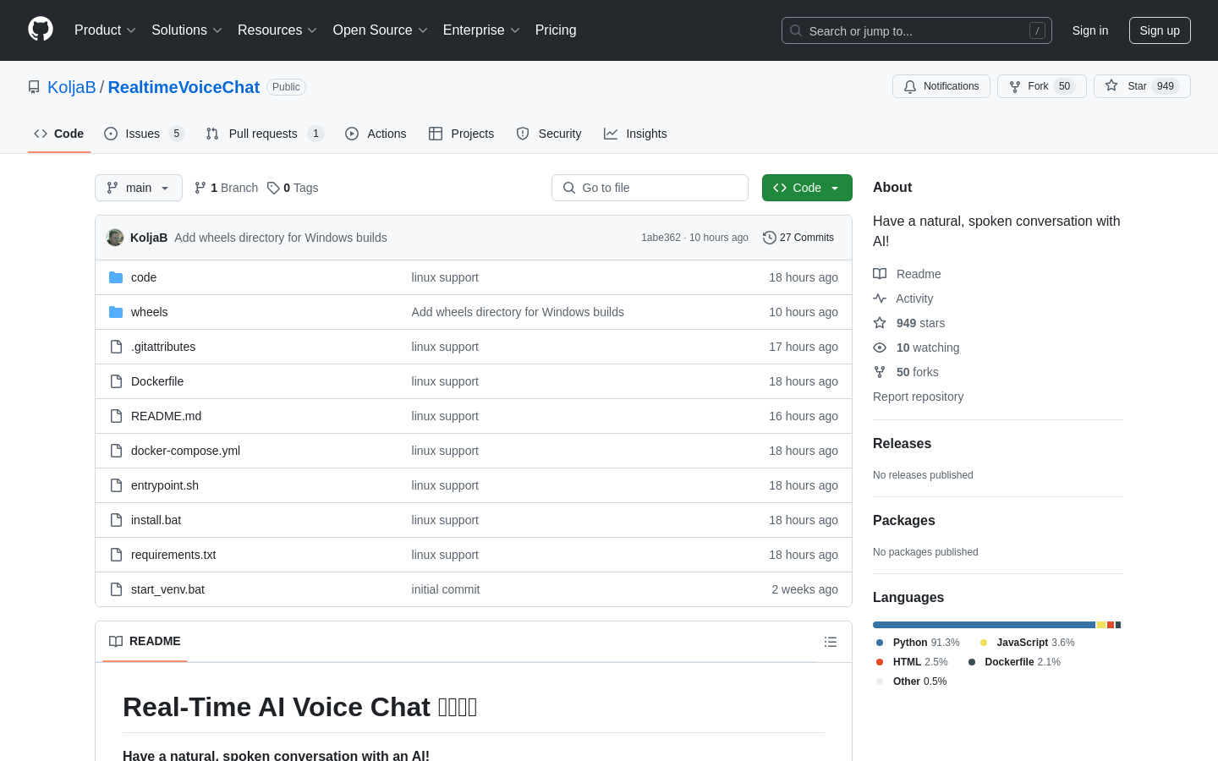Viewport: 1218px width, 761px height.
Task: Click the code folder icon
Action: coord(116,277)
